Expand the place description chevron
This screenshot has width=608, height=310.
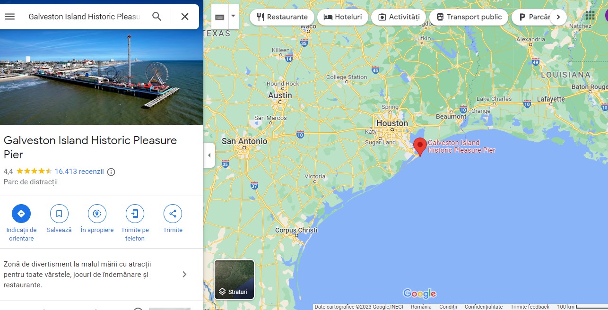click(184, 275)
